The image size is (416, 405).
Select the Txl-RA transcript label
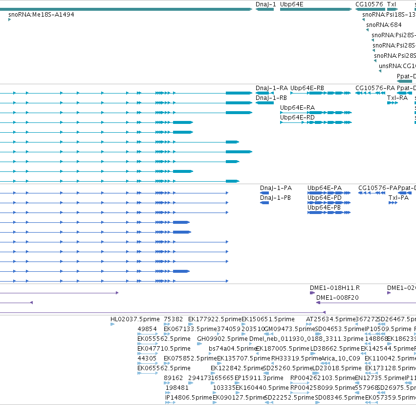pyautogui.click(x=397, y=98)
